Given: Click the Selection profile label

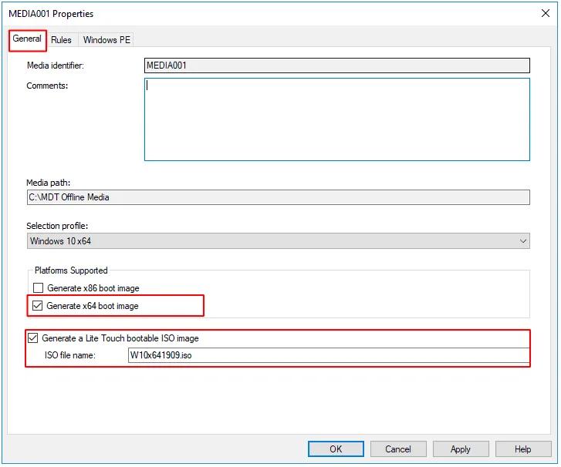Looking at the screenshot, I should pyautogui.click(x=57, y=226).
